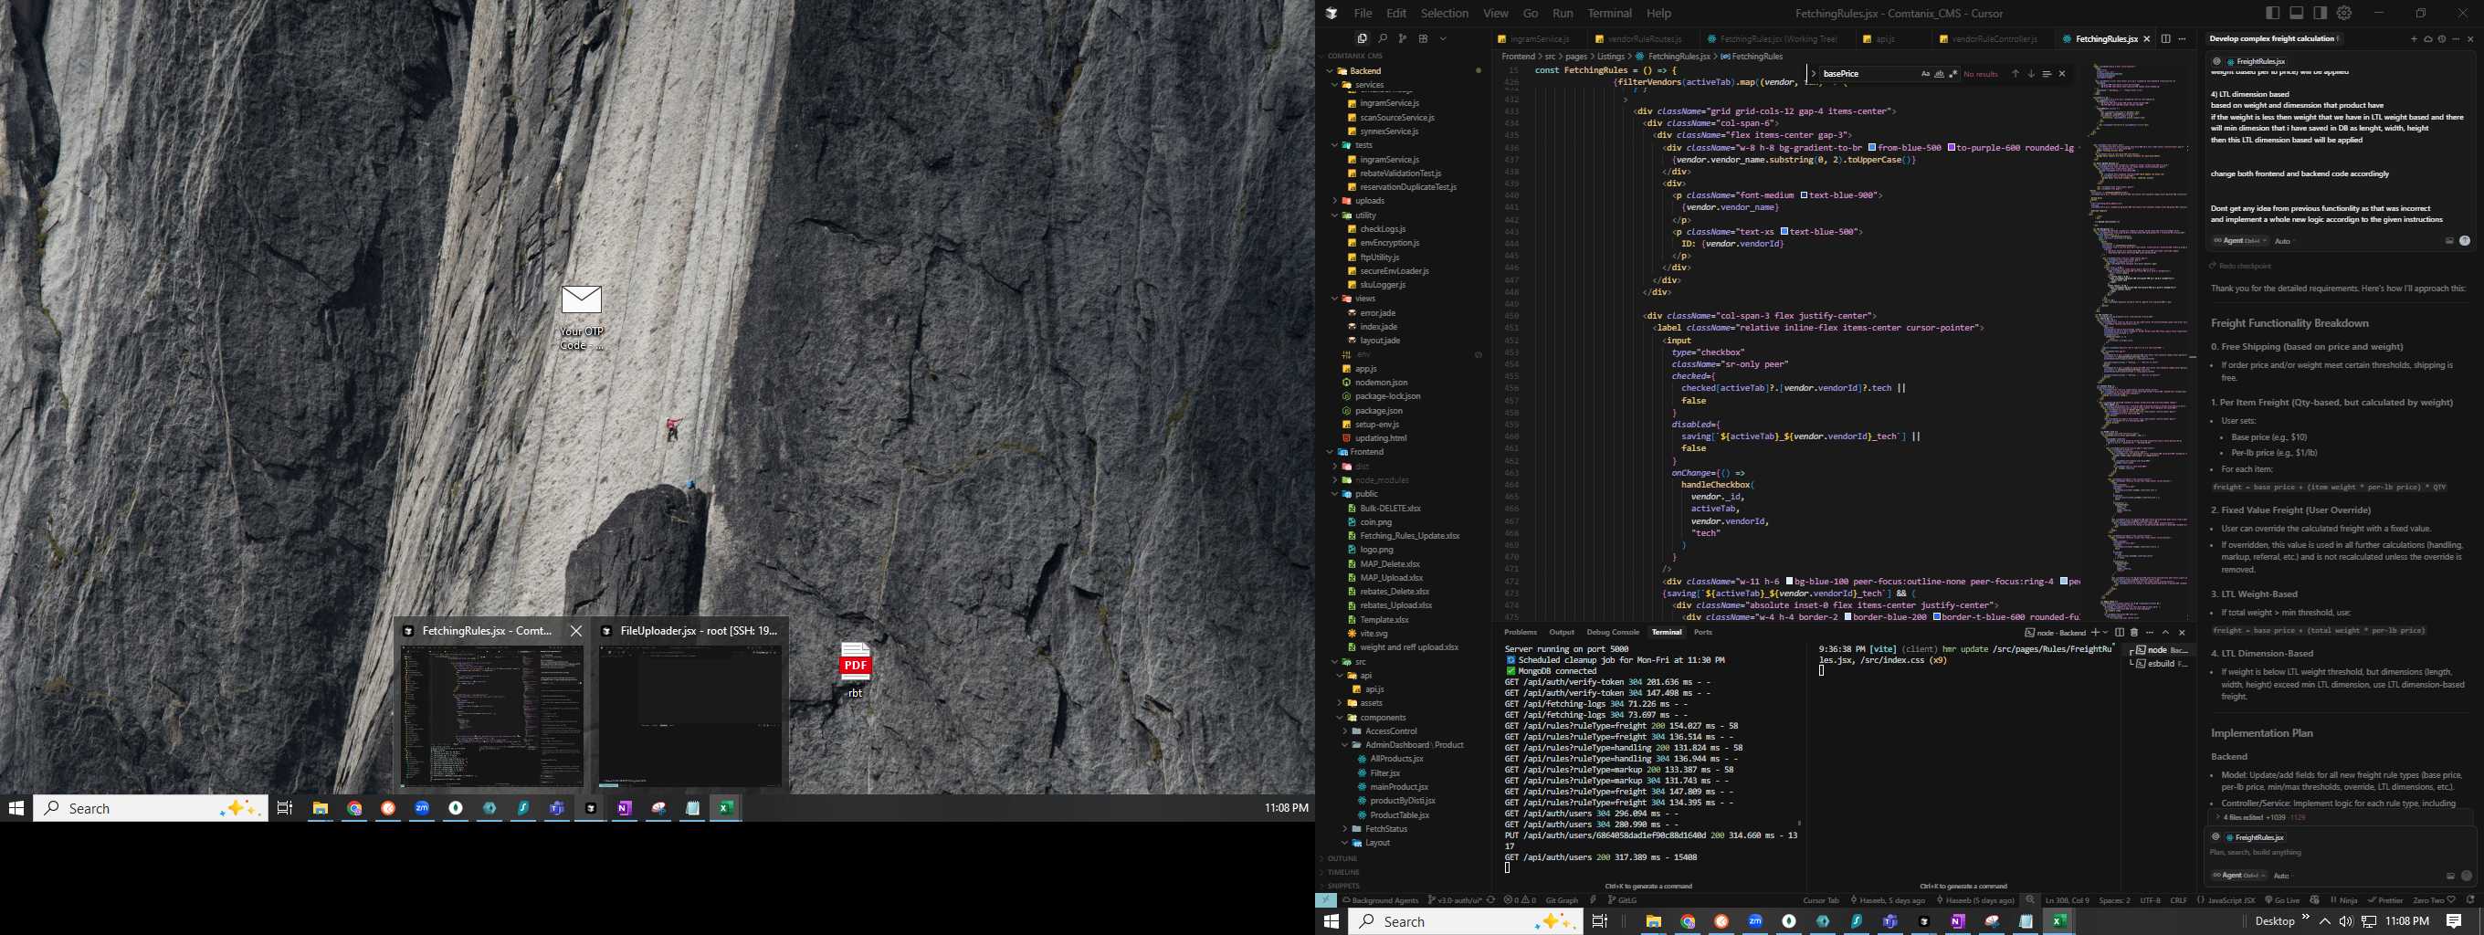This screenshot has width=2484, height=935.
Task: Open the editor tab bar's more actions menu
Action: [2181, 38]
